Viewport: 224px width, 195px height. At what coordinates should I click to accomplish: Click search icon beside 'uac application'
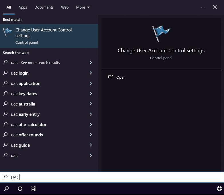[x=5, y=83]
